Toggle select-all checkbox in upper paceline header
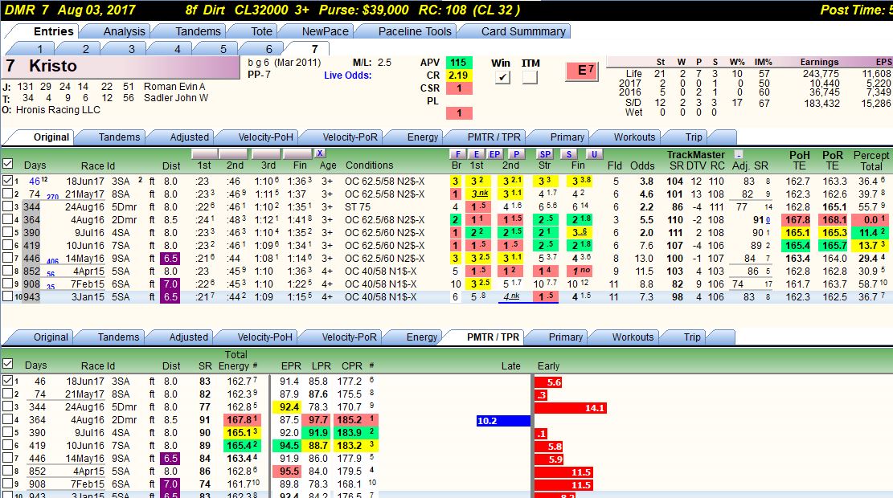 tap(8, 164)
